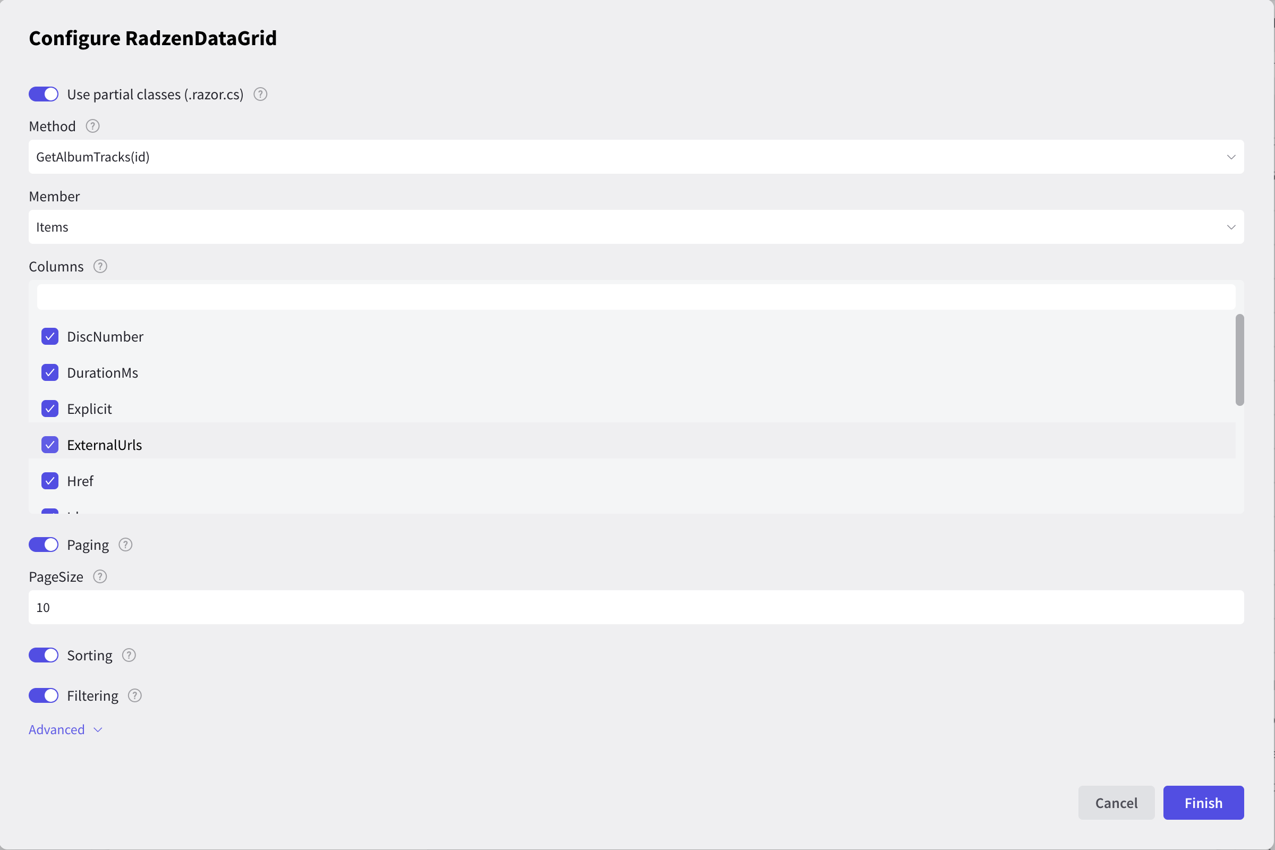Toggle the Filtering switch off
The height and width of the screenshot is (850, 1275).
click(x=44, y=695)
